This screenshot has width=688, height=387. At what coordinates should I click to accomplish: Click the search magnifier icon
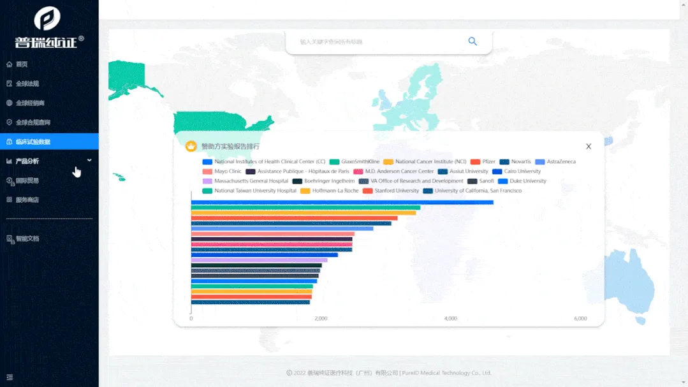coord(472,41)
